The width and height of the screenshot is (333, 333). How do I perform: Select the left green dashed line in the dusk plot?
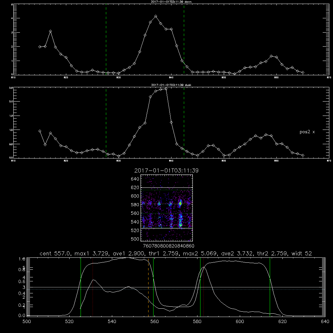click(x=106, y=123)
